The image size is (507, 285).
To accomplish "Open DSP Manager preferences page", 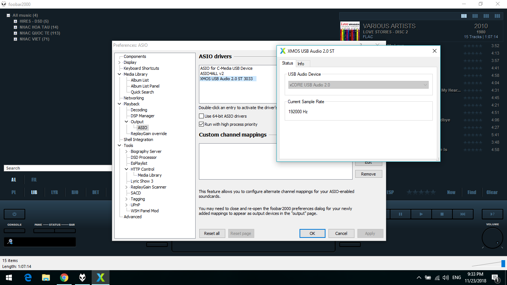I will click(143, 116).
